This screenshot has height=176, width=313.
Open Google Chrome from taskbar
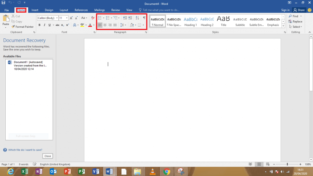167,172
